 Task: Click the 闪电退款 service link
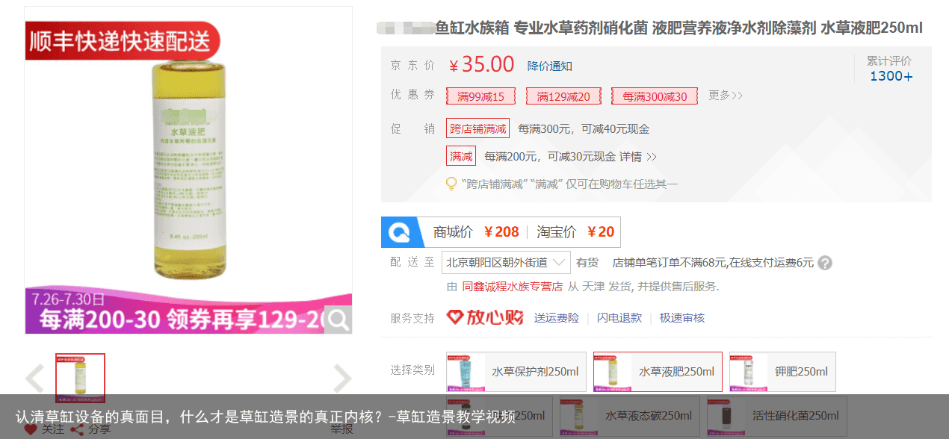click(x=619, y=317)
